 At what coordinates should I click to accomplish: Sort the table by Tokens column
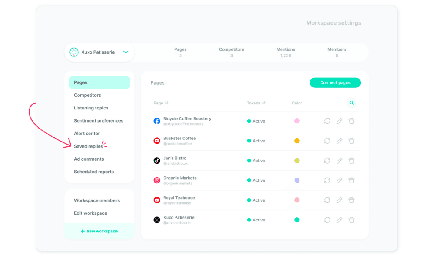(x=256, y=103)
